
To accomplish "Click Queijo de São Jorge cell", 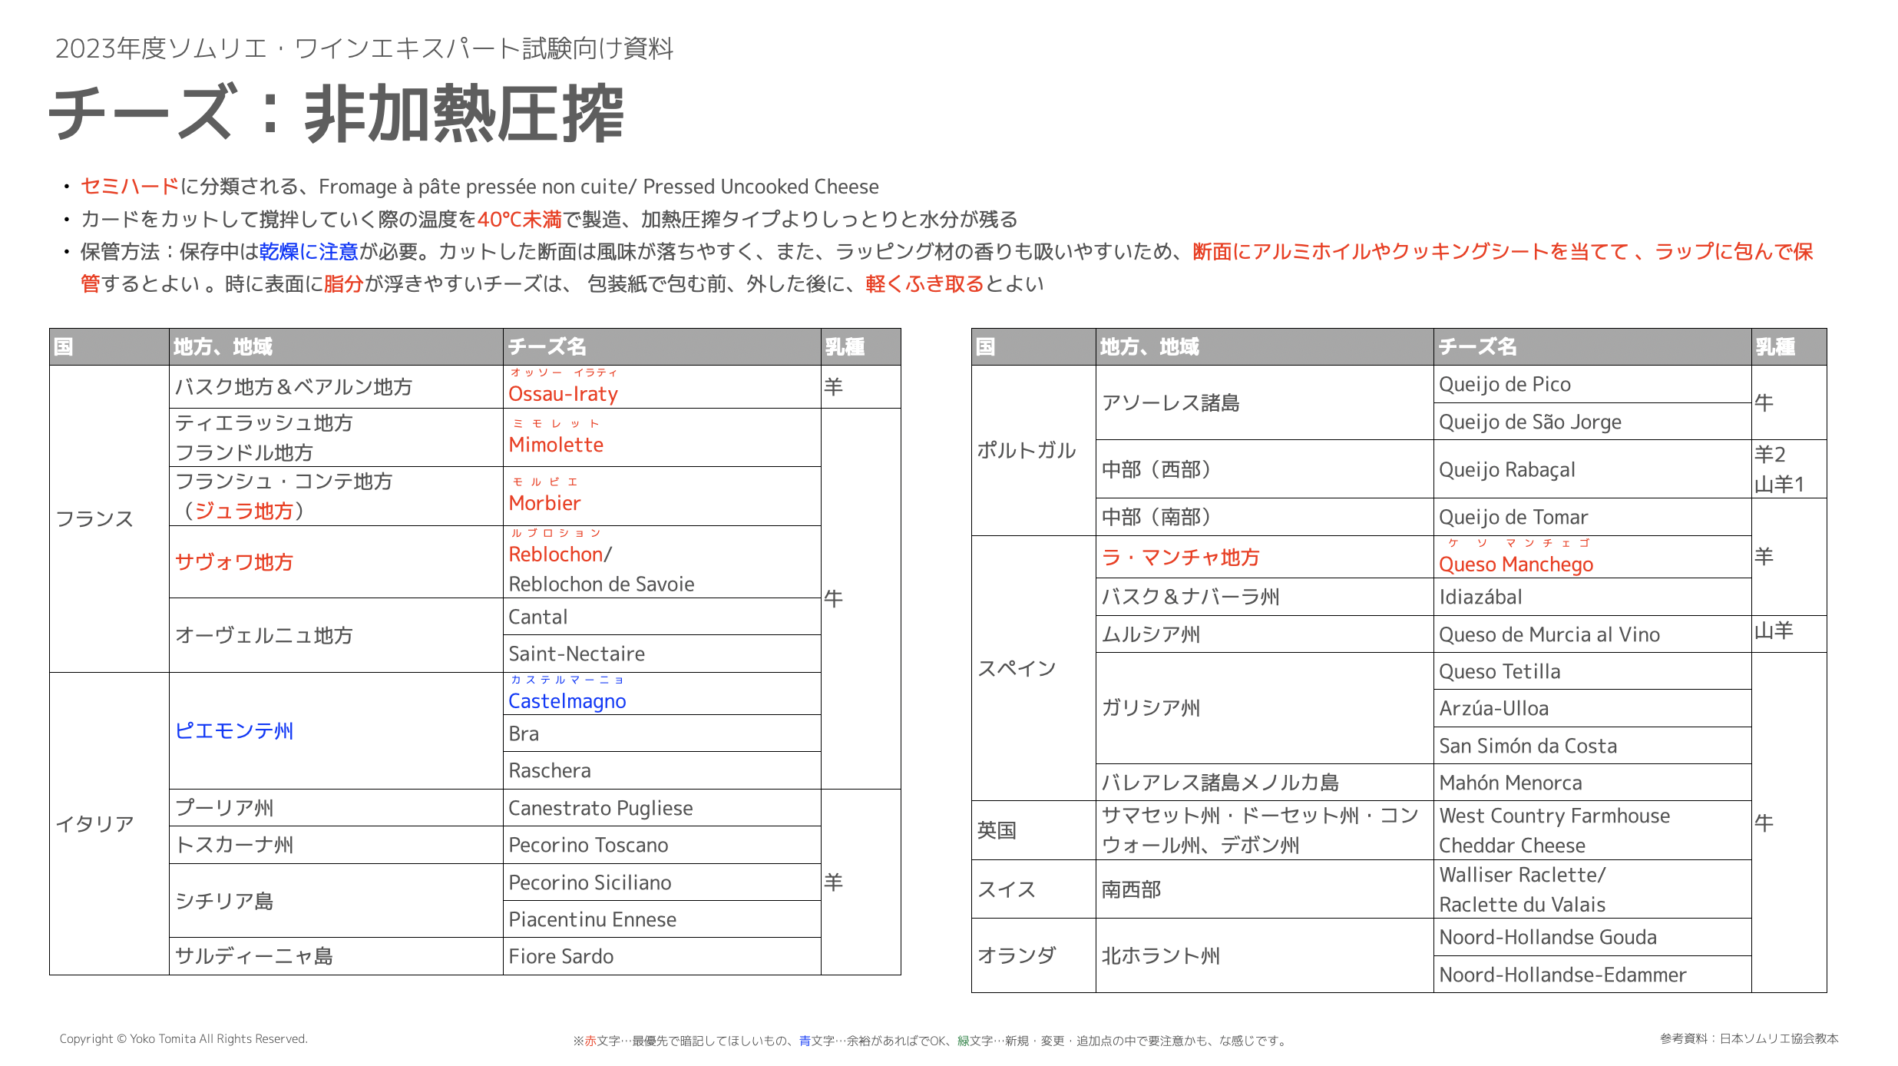I will (x=1592, y=422).
